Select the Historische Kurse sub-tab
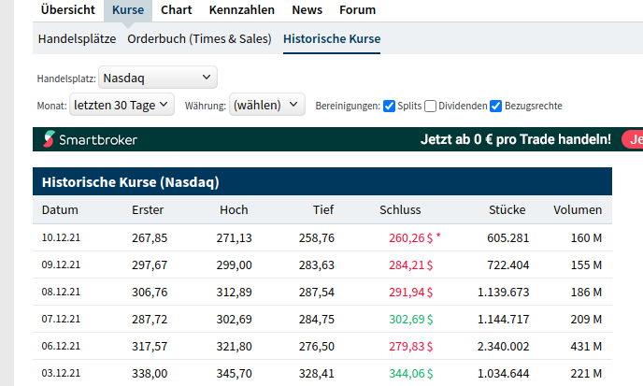The width and height of the screenshot is (643, 386). pos(332,38)
